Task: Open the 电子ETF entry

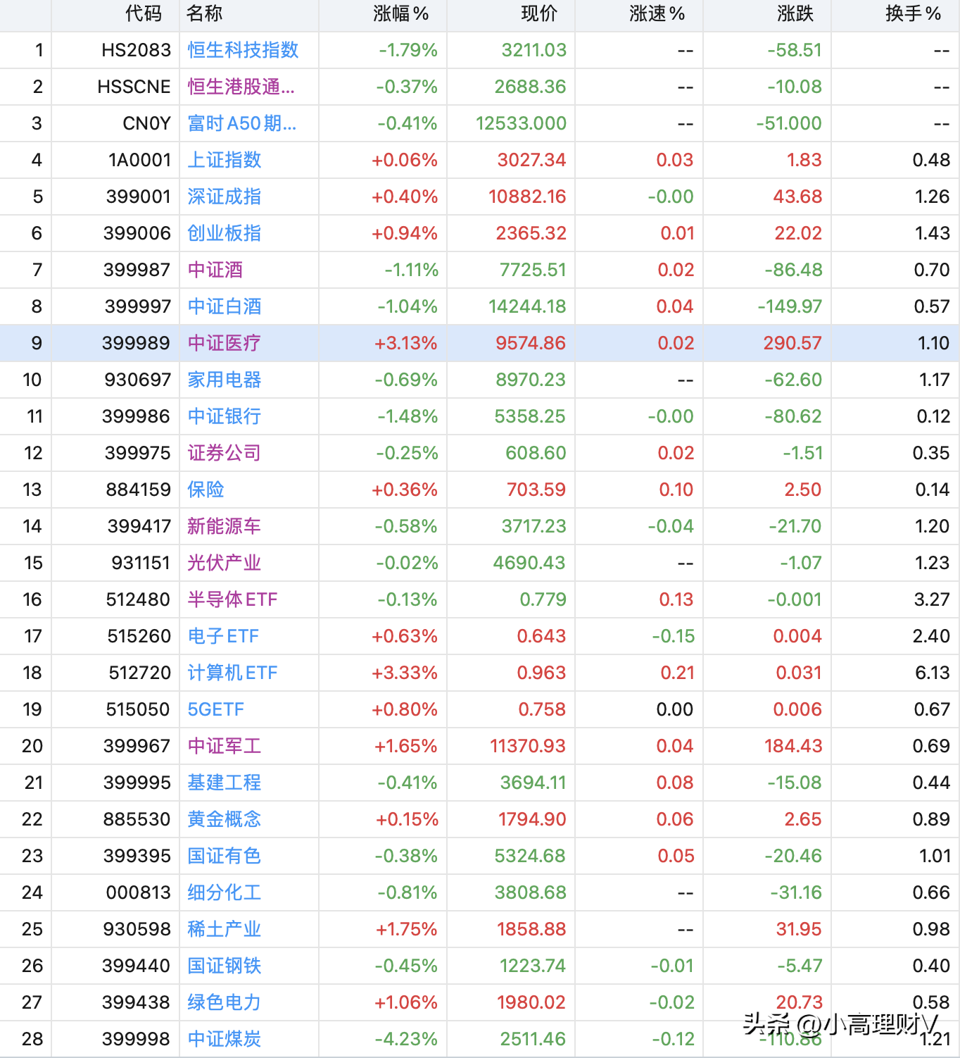Action: pyautogui.click(x=223, y=636)
